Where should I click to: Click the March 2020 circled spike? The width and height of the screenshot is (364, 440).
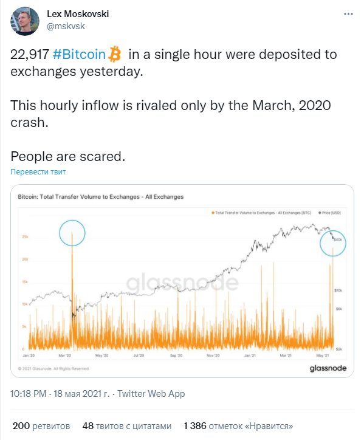[x=72, y=233]
